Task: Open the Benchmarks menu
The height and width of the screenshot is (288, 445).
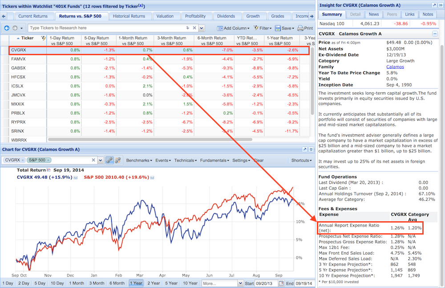Action: click(139, 161)
